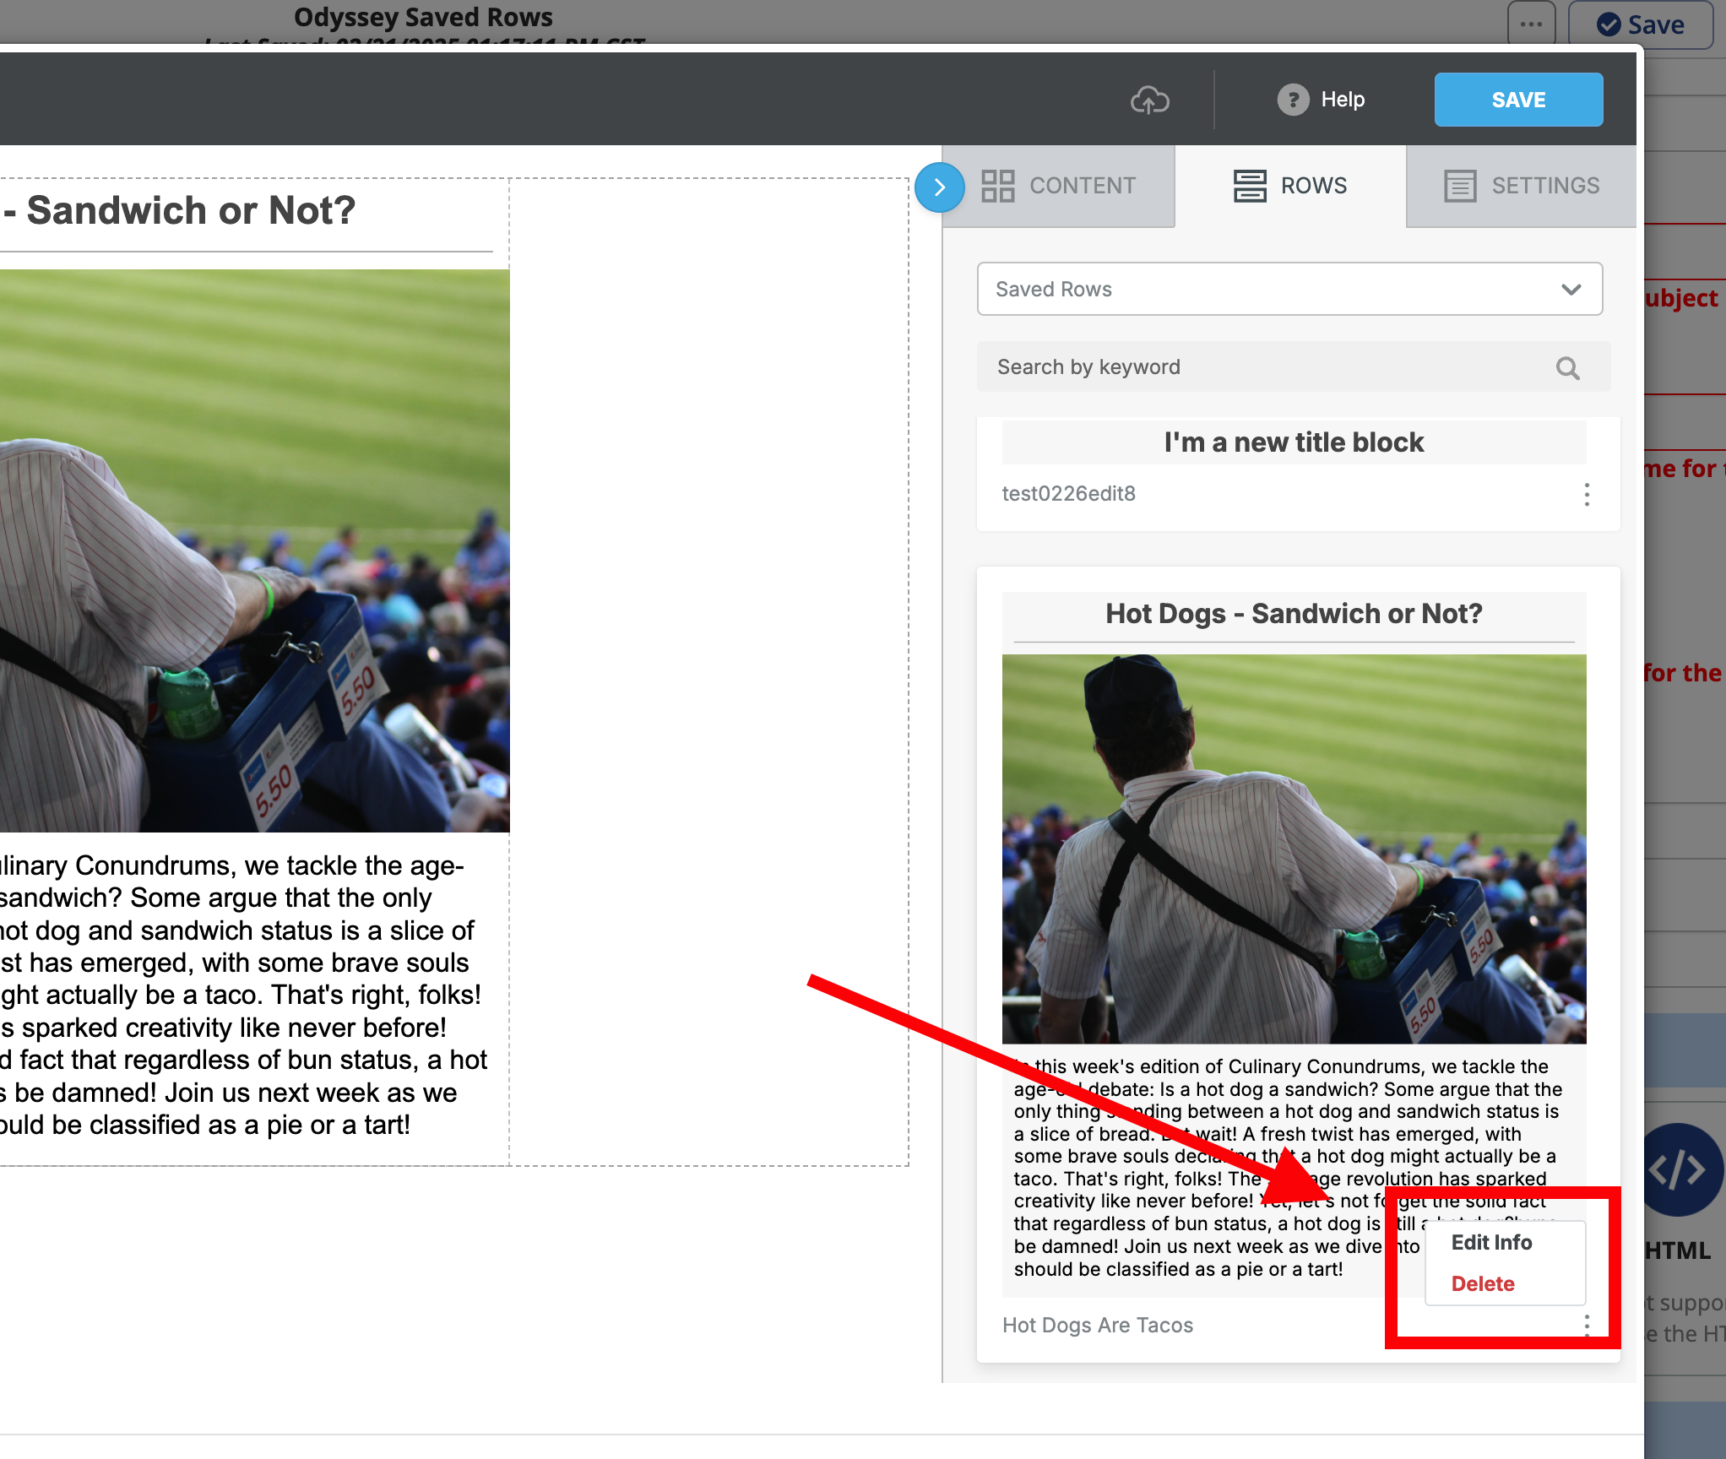Select the Hot Dogs saved row thumbnail

[x=1293, y=848]
